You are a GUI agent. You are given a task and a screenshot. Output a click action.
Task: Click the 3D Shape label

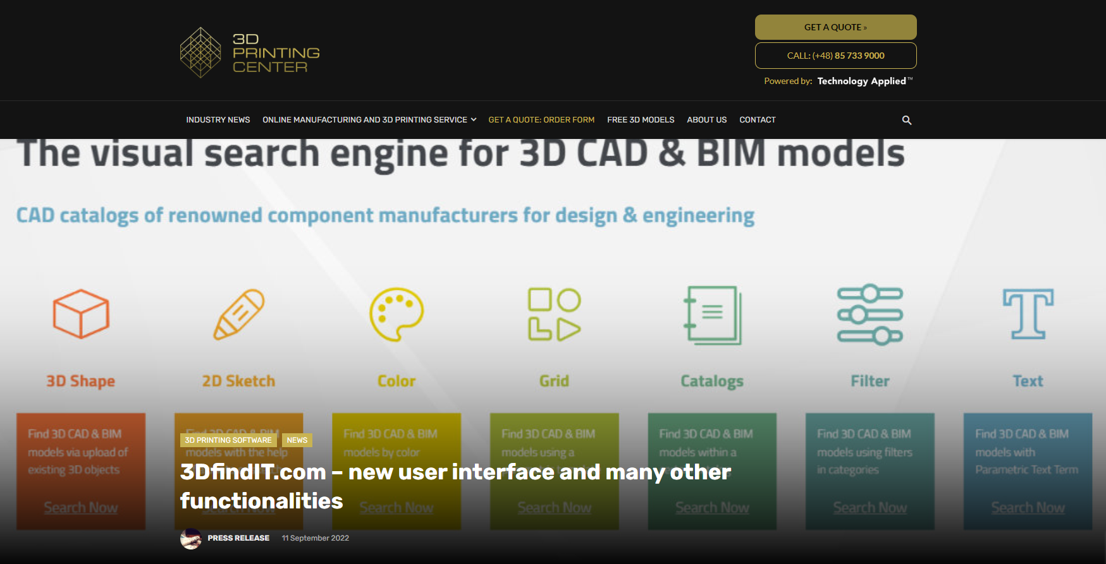pyautogui.click(x=81, y=381)
